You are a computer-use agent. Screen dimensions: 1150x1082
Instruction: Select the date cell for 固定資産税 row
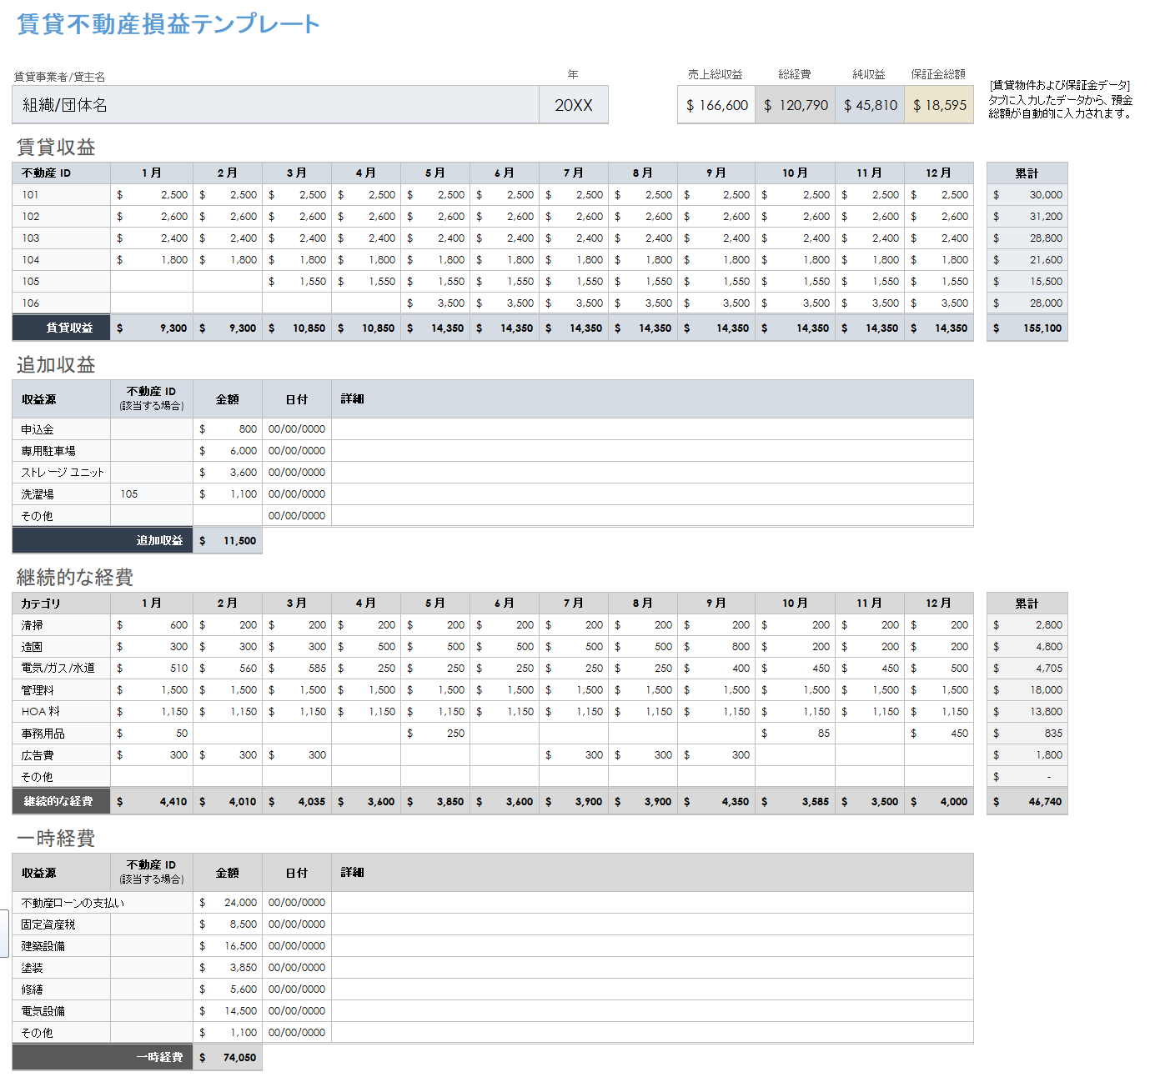coord(297,924)
